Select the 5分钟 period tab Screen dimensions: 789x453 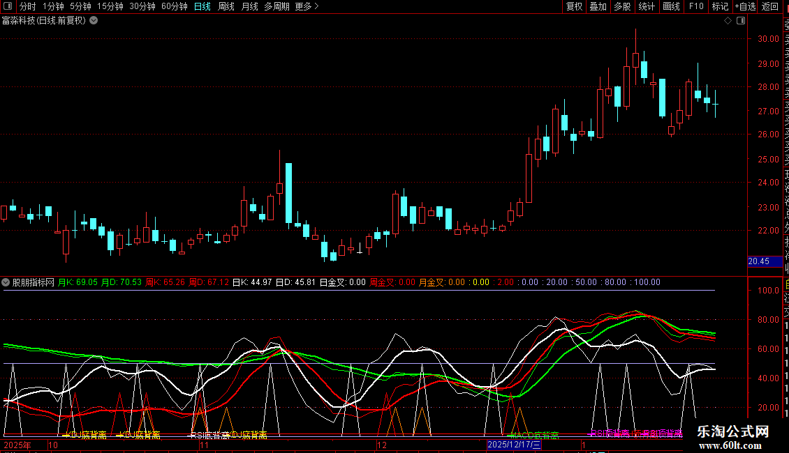click(x=80, y=6)
